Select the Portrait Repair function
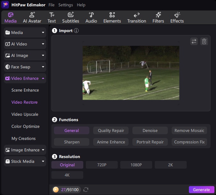 coord(150,142)
